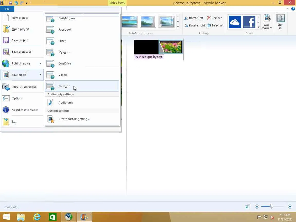Choose Flickr save setting
The image size is (296, 222).
click(82, 41)
